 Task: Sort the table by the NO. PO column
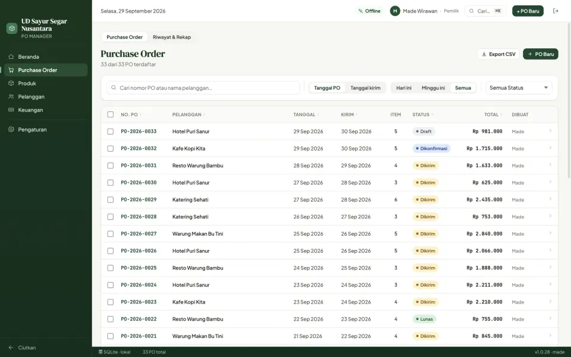tap(131, 114)
